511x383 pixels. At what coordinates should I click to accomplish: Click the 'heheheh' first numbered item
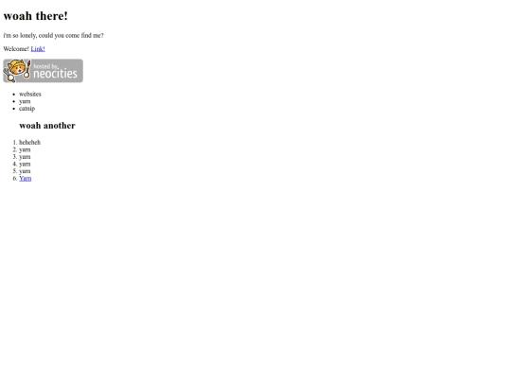point(29,142)
